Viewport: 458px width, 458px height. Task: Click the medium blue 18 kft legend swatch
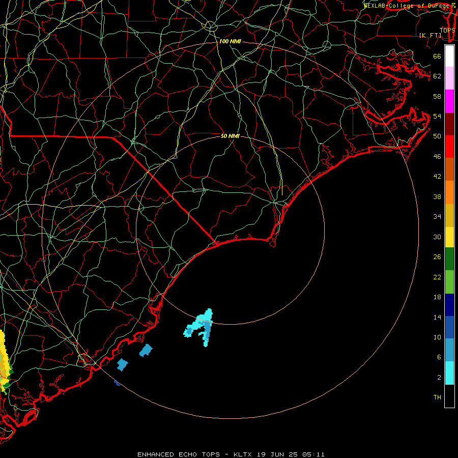click(x=449, y=327)
